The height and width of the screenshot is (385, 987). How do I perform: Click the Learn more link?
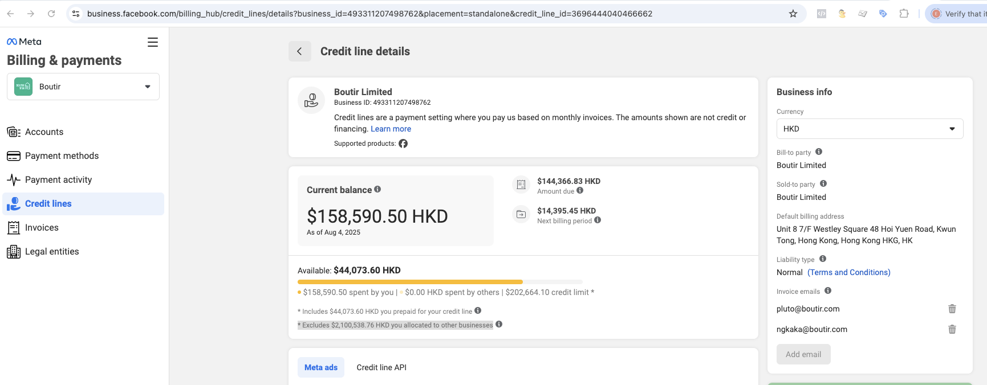[x=391, y=129]
